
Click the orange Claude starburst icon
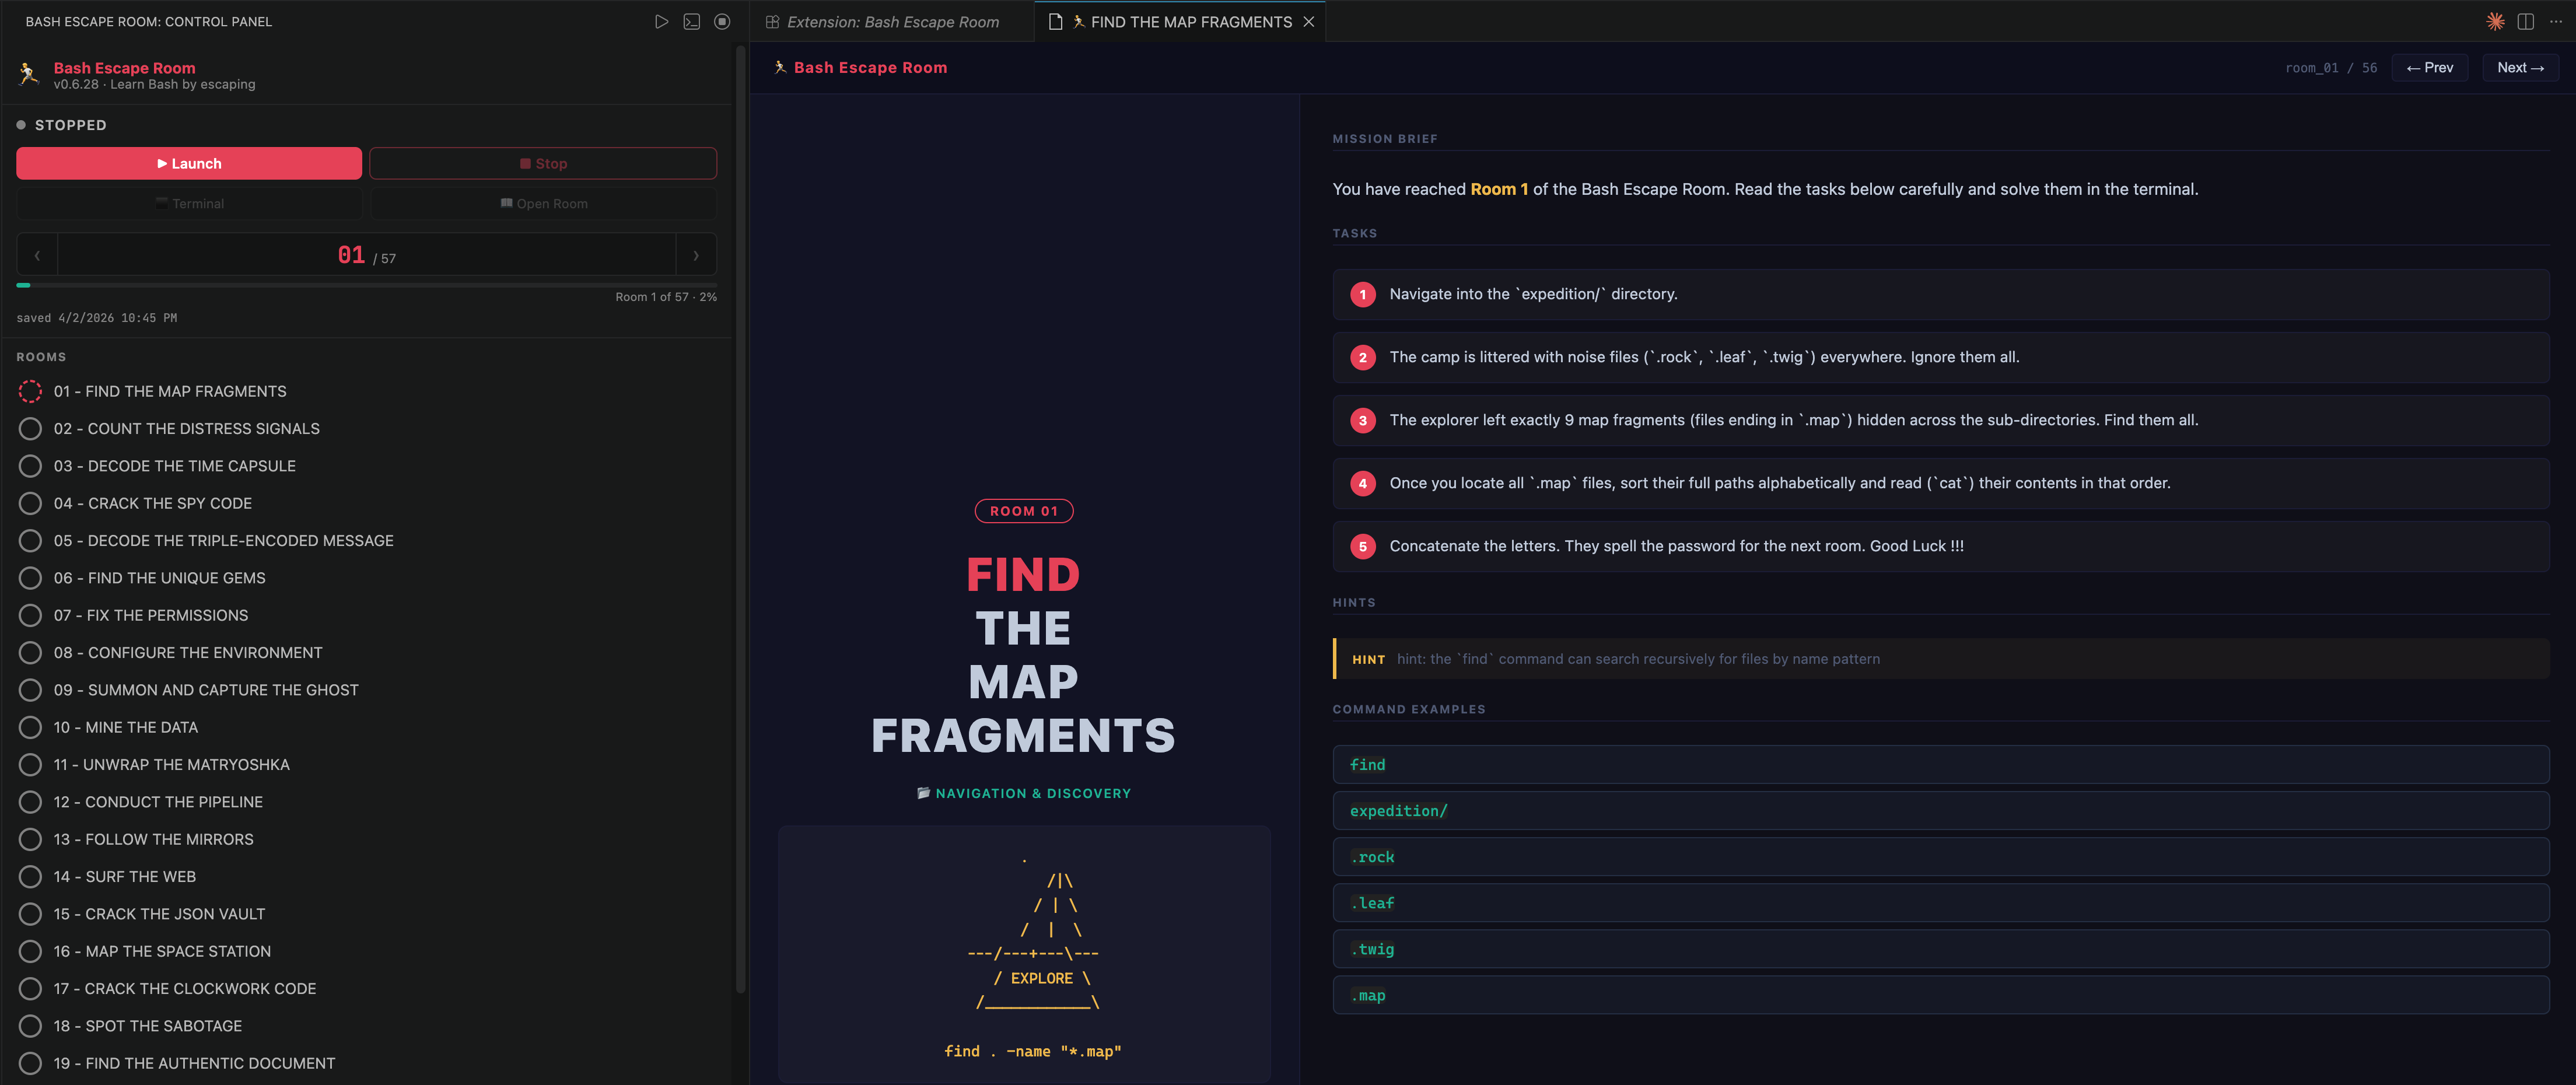tap(2495, 21)
